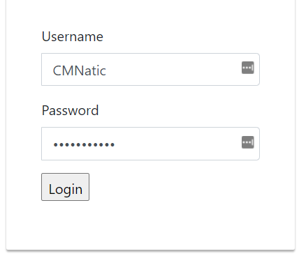Trigger autofill icon beside CMNatic
Screen dimensions: 299x256
pyautogui.click(x=248, y=68)
